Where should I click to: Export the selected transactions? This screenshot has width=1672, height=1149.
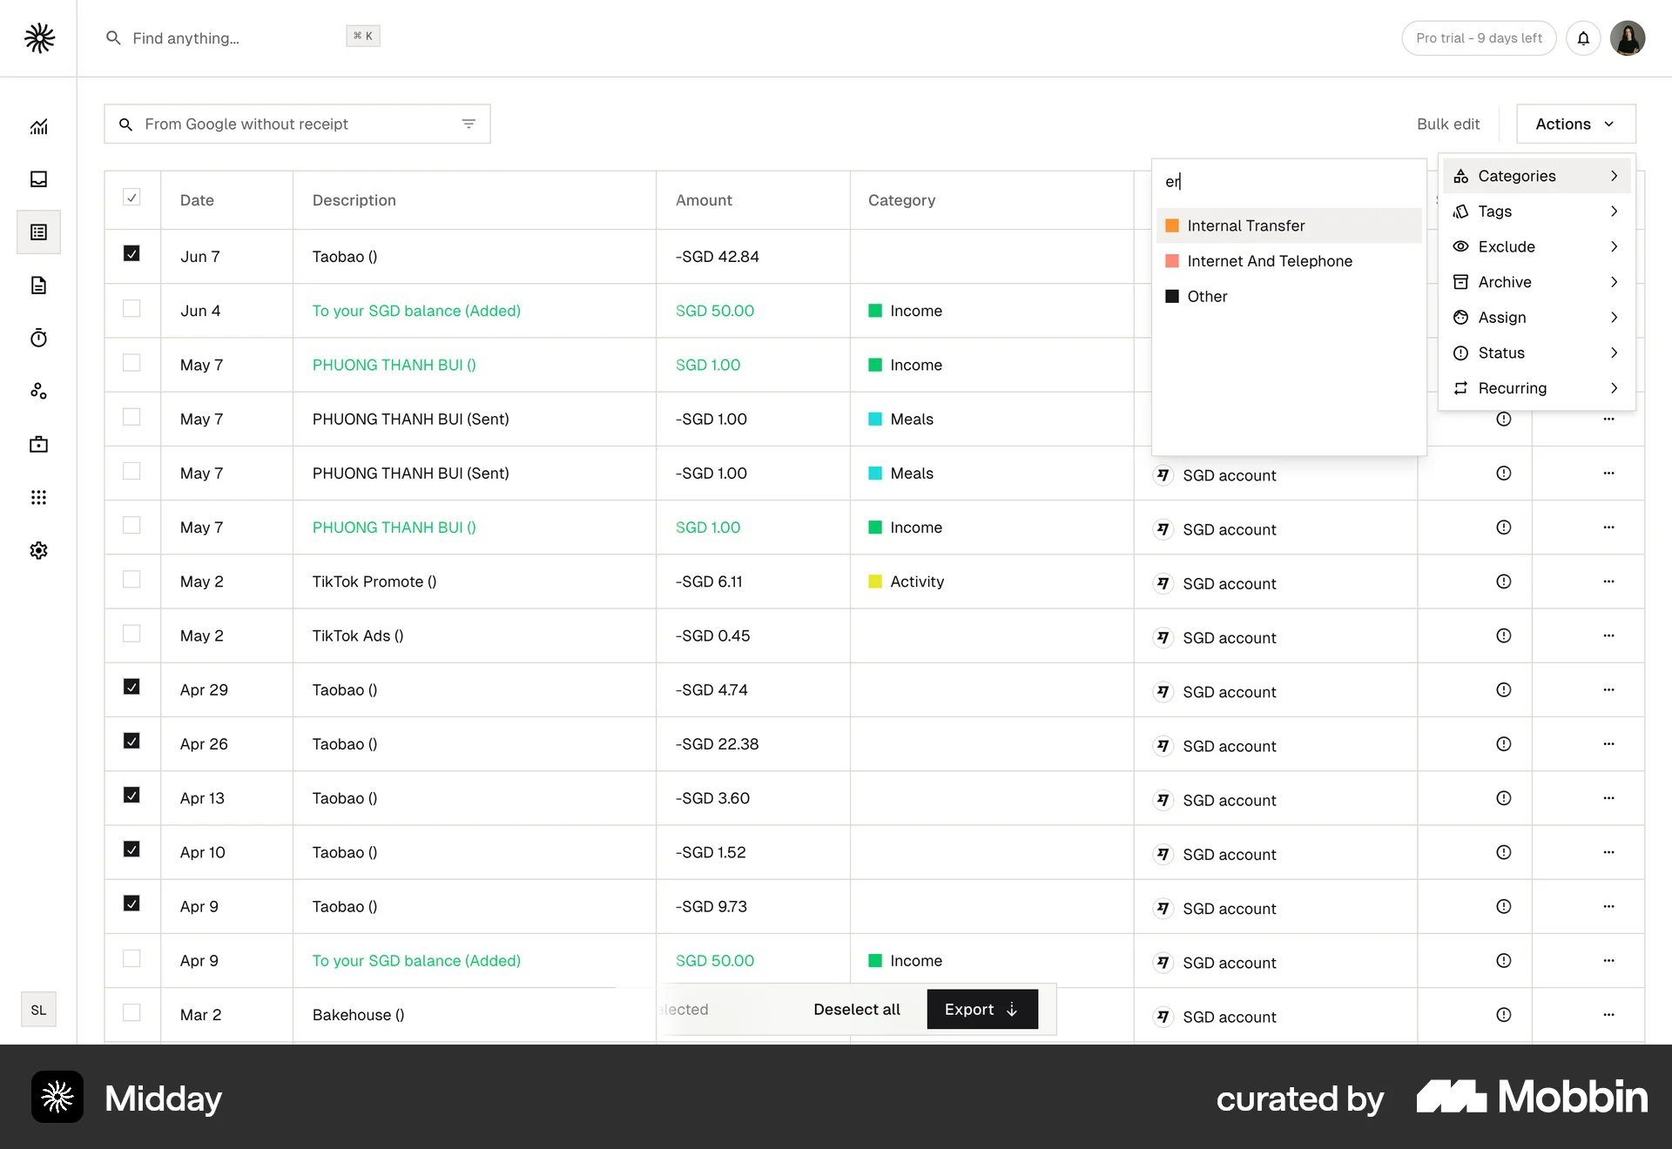pos(981,1009)
